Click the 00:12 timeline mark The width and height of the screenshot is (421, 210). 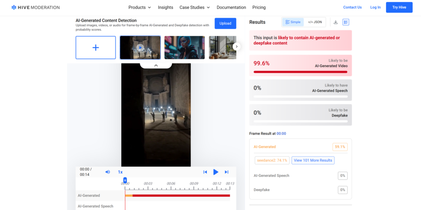[217, 183]
